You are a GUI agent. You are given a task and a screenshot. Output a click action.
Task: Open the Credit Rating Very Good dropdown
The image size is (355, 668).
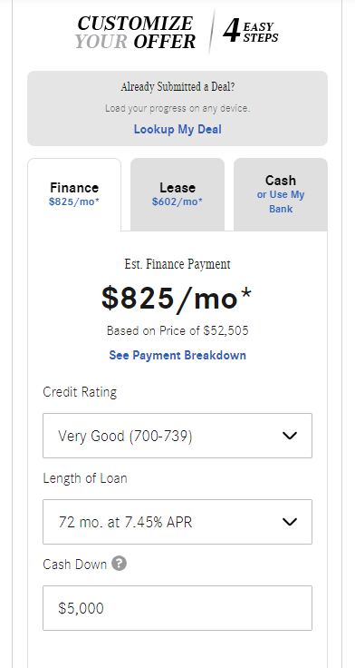point(177,436)
